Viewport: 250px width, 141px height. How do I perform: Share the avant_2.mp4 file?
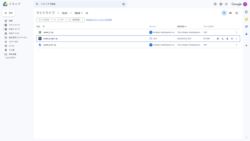tap(218, 39)
